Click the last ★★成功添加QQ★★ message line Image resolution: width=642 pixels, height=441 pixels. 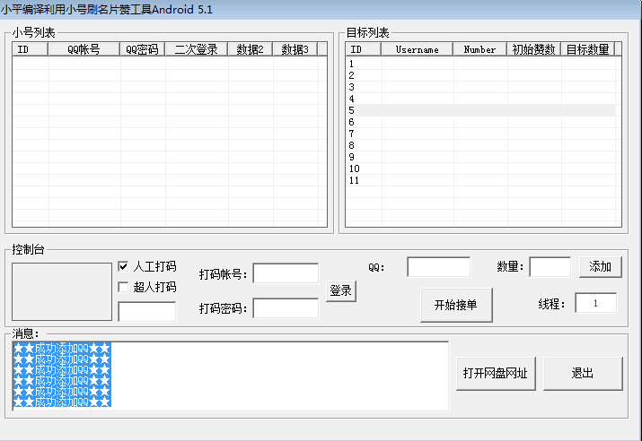pos(62,402)
